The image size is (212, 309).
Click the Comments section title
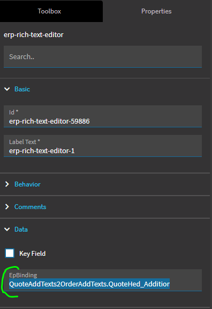point(30,207)
